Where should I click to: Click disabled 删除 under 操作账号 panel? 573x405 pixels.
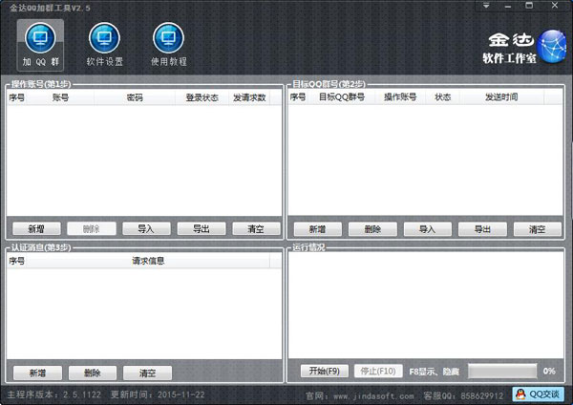point(92,229)
